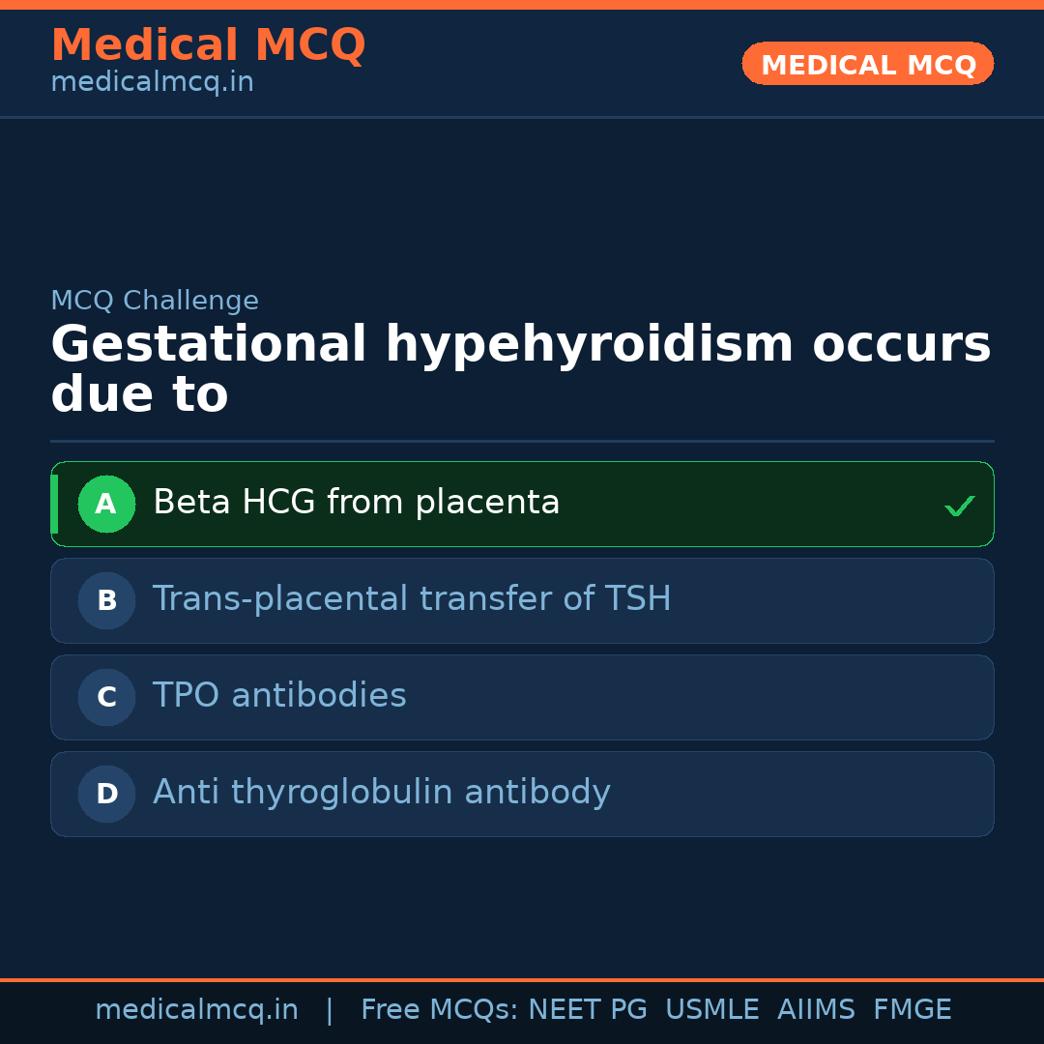1044x1044 pixels.
Task: Click the D letter circle badge
Action: pyautogui.click(x=106, y=794)
